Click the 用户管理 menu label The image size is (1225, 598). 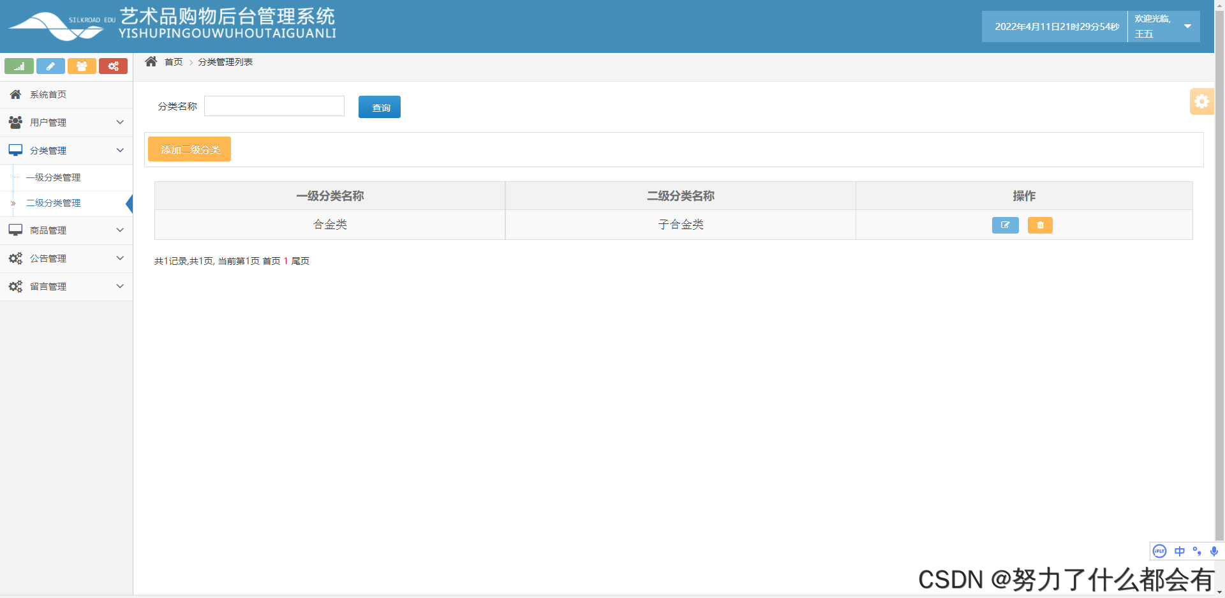click(x=48, y=123)
